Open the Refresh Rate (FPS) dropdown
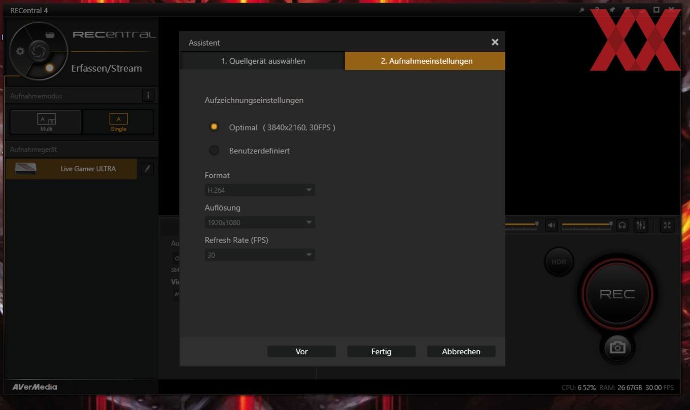 pos(260,255)
